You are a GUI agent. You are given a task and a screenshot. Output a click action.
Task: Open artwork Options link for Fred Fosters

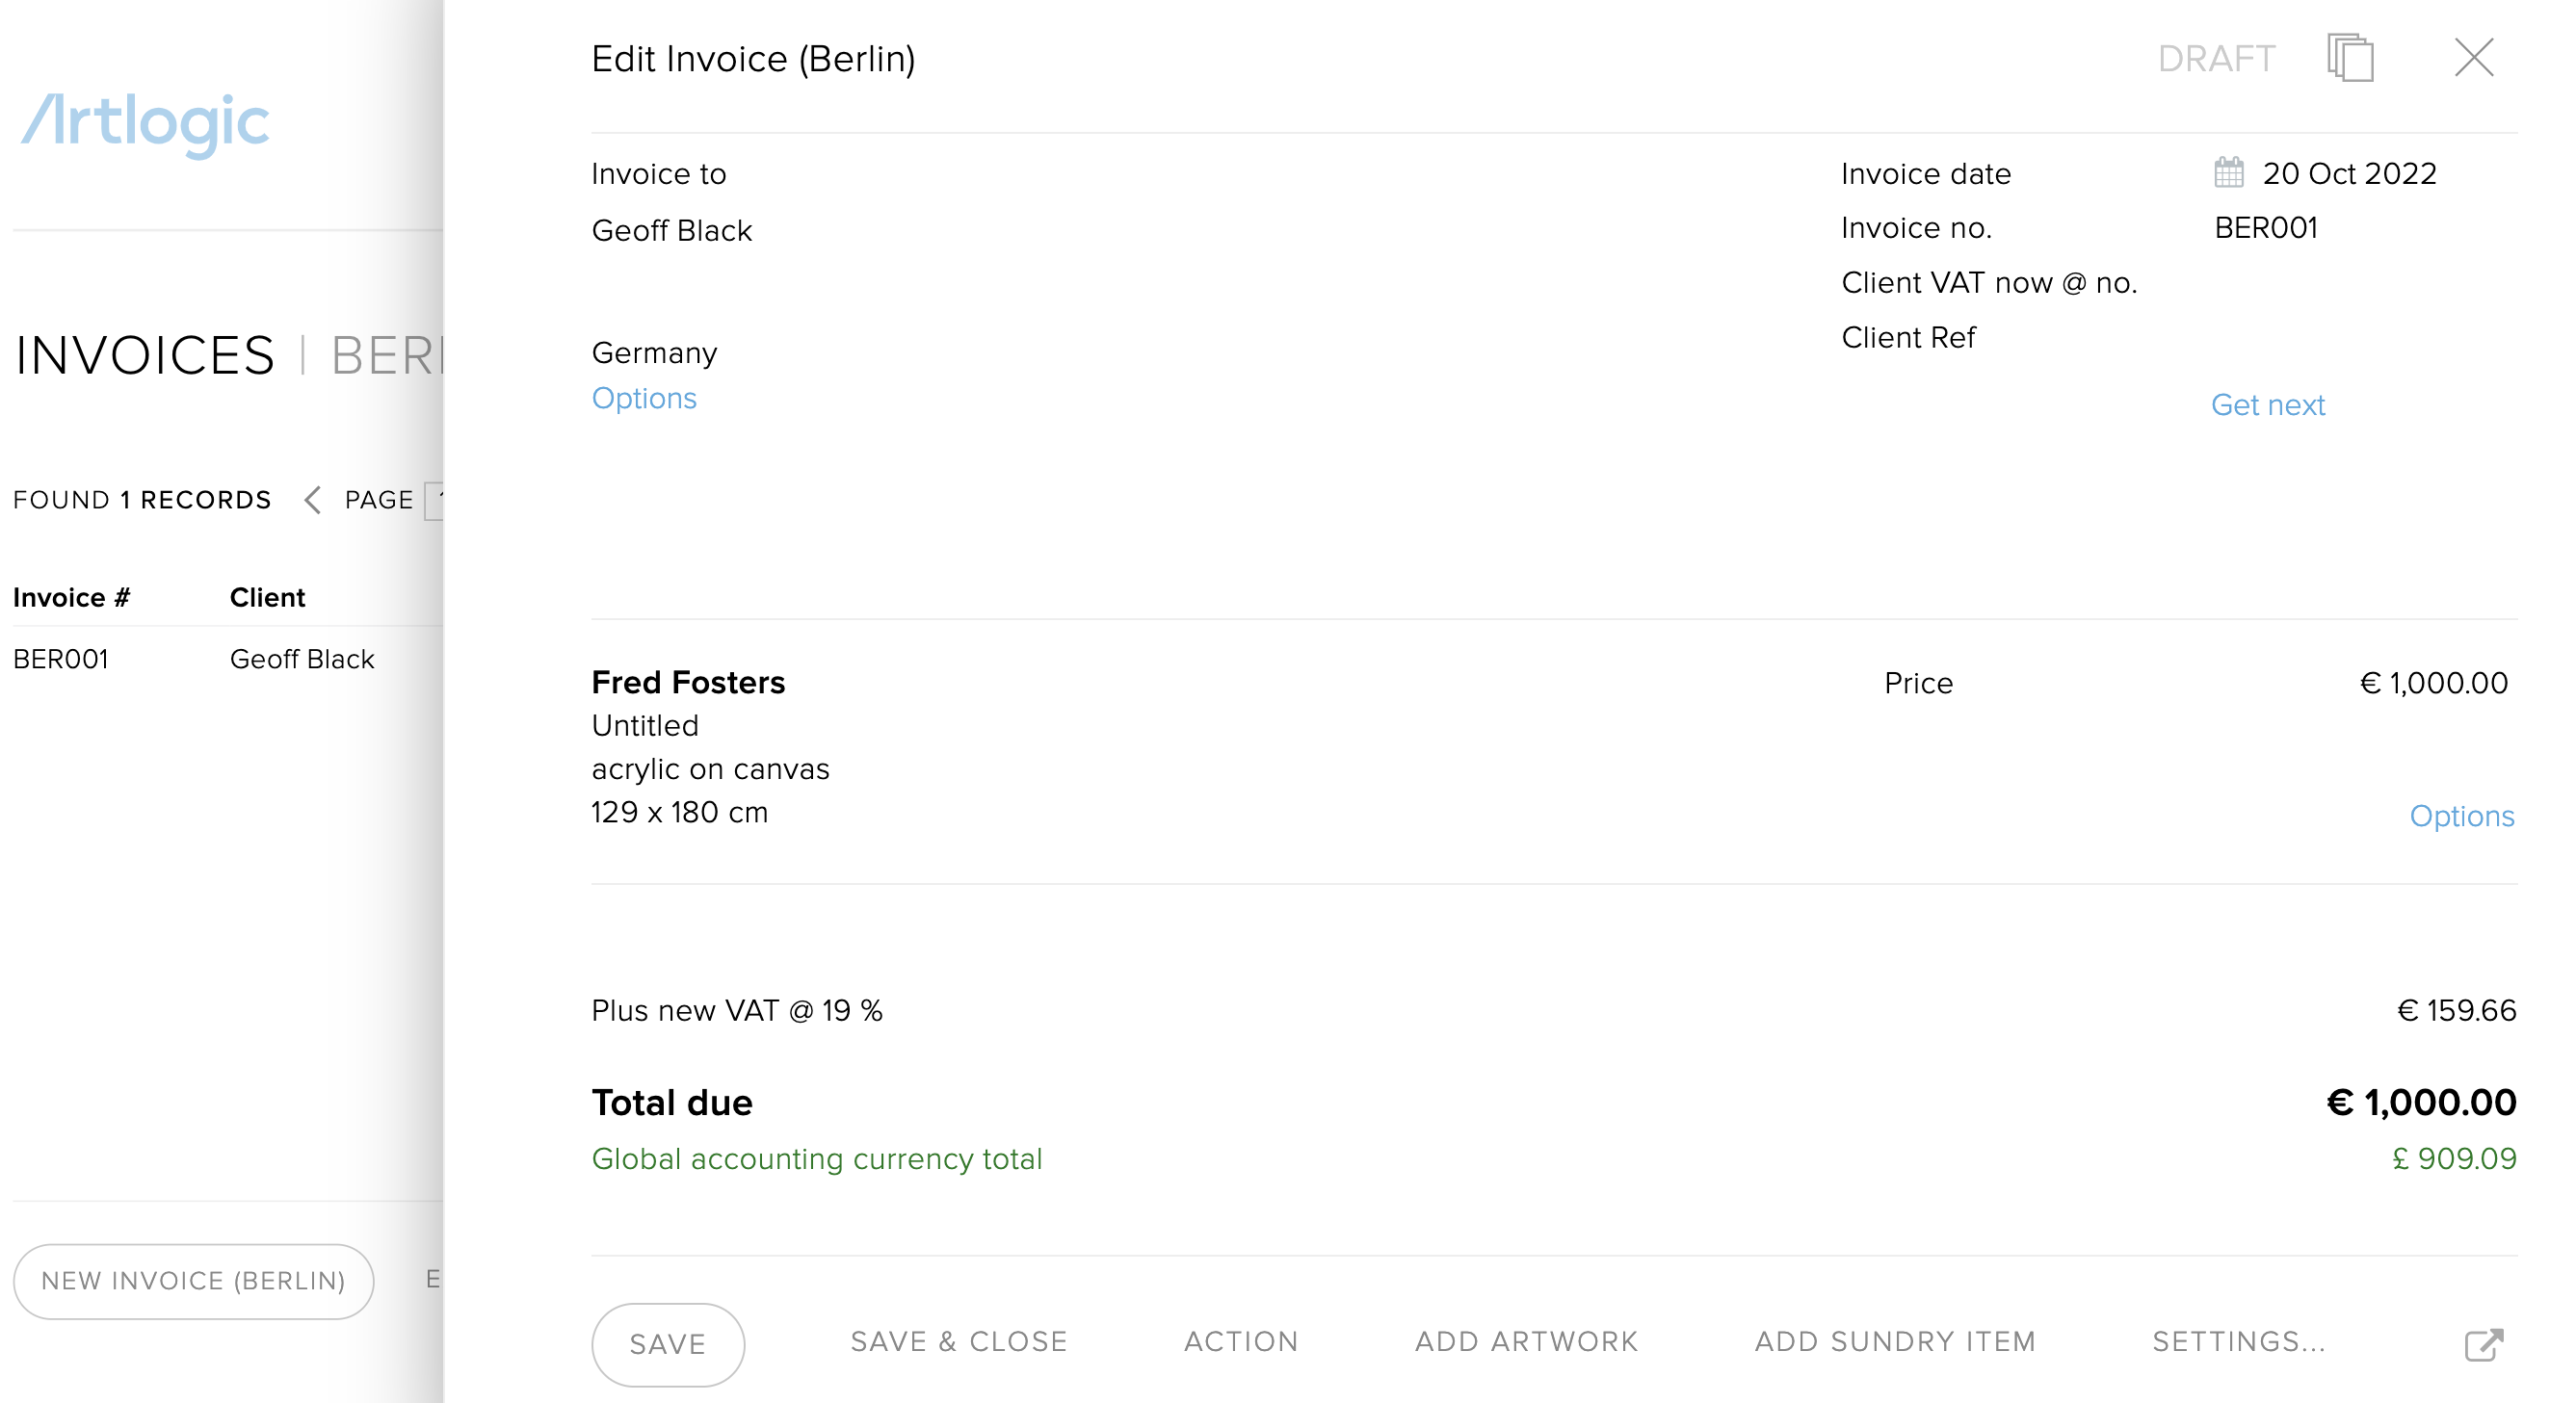pos(2461,816)
